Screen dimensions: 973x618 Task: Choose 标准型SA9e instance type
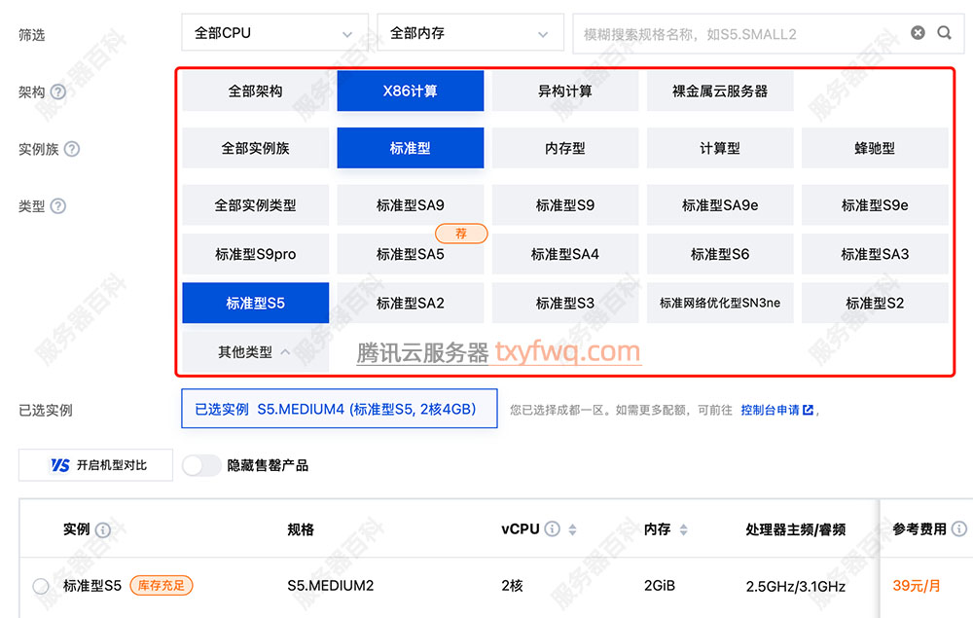coord(720,205)
